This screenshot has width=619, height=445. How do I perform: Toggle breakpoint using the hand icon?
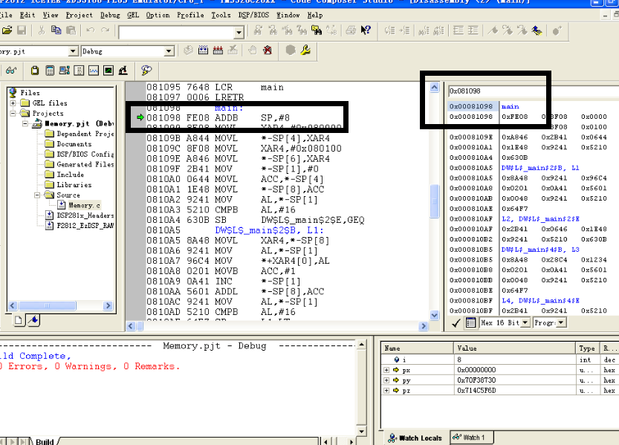coord(252,50)
